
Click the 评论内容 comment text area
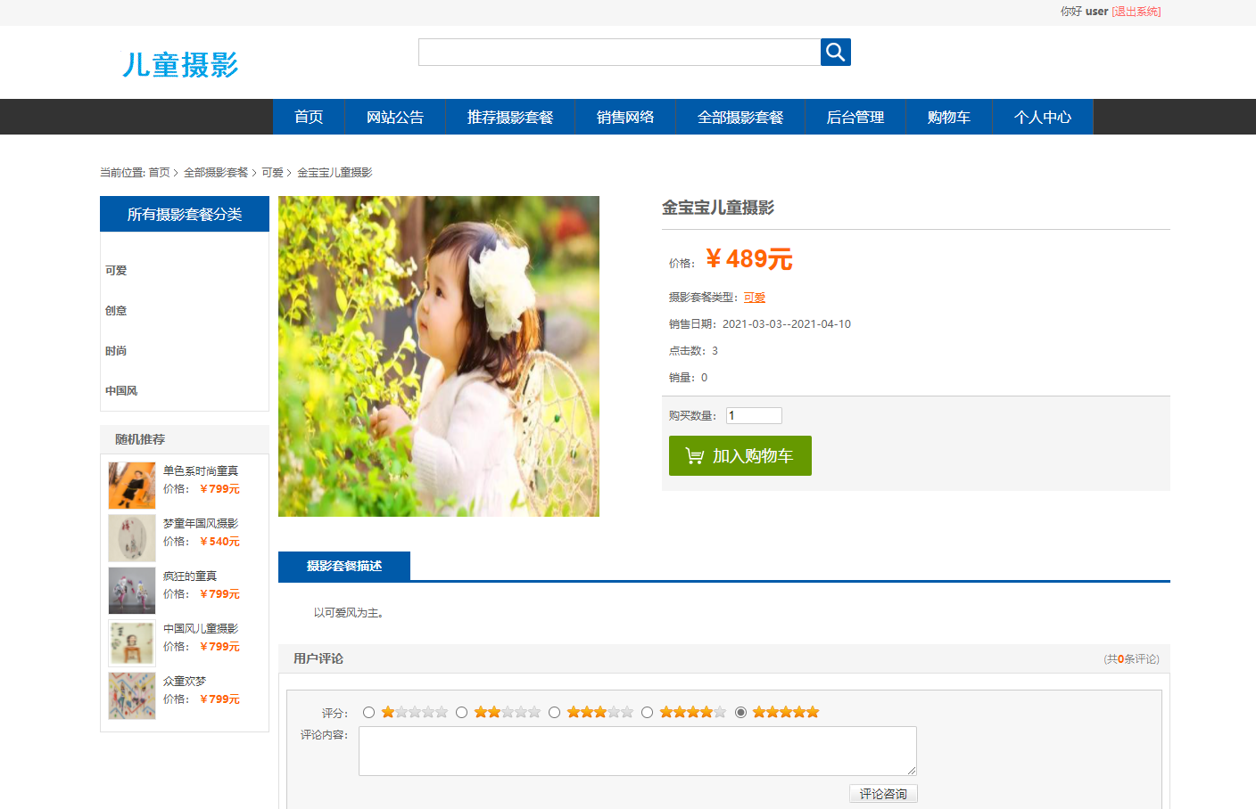[x=638, y=751]
